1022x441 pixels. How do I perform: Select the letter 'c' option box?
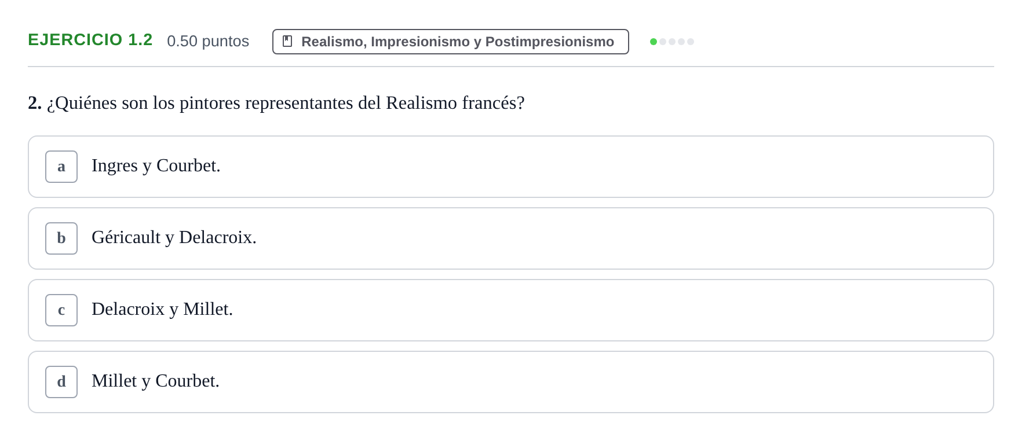click(x=61, y=310)
